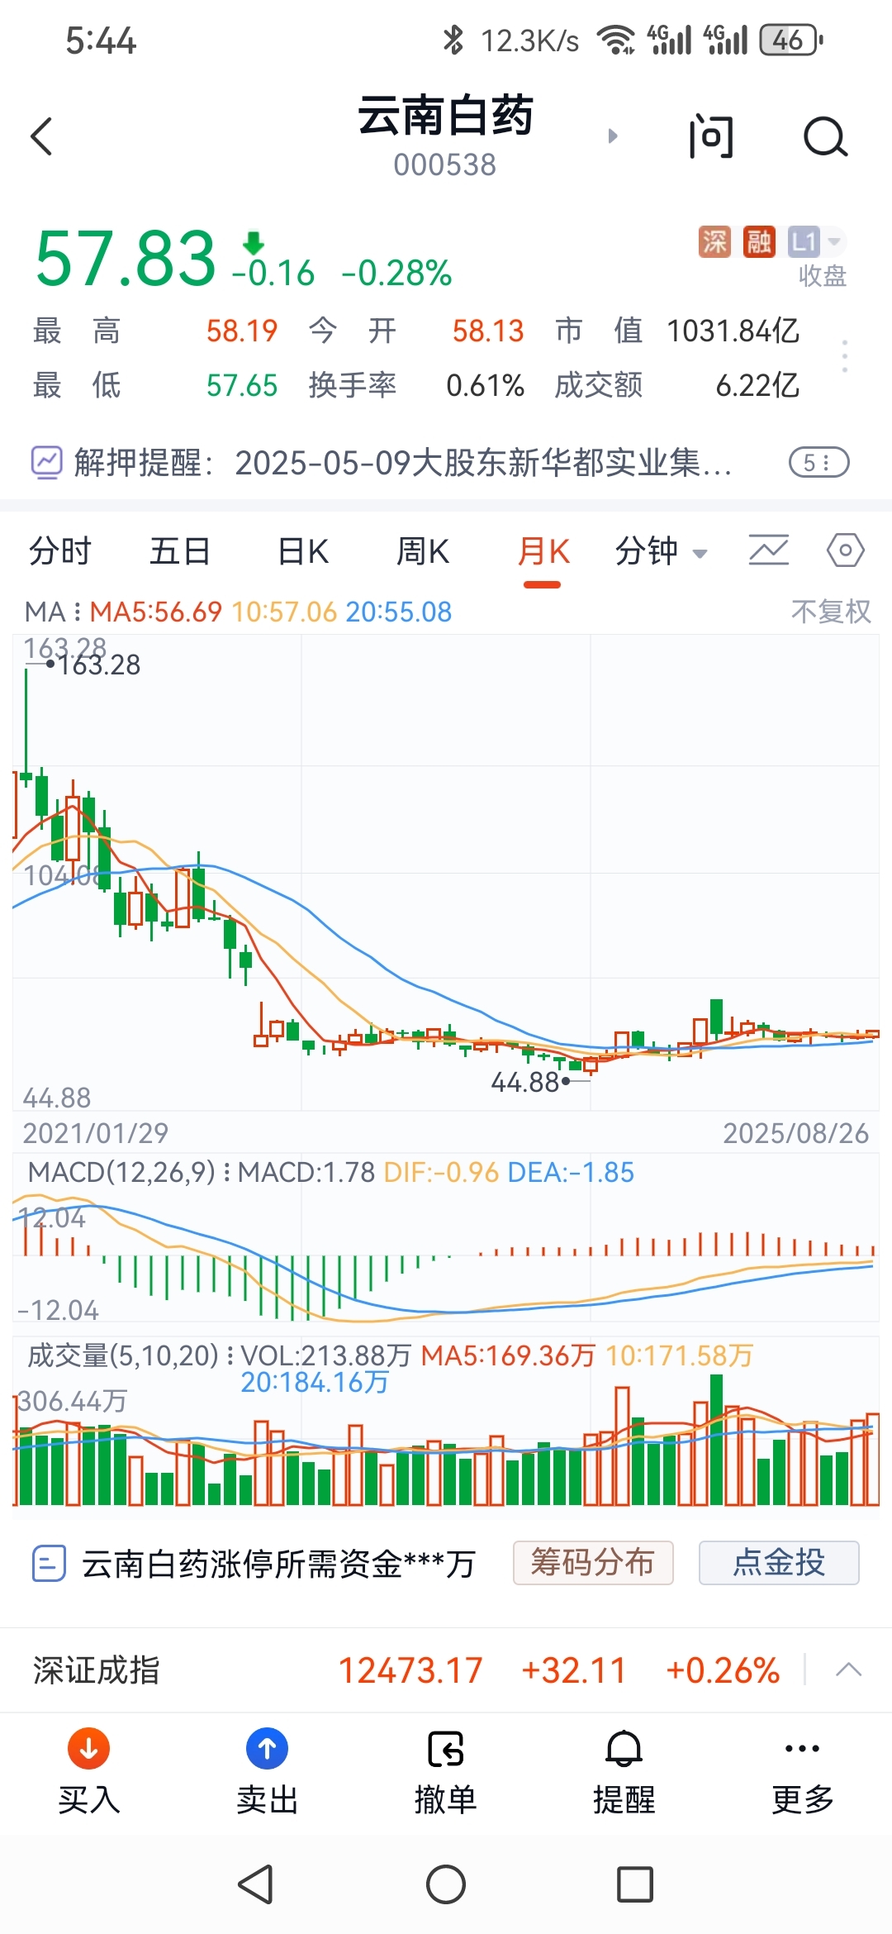892x1934 pixels.
Task: Tap 最低 57.65 value
Action: 241,385
